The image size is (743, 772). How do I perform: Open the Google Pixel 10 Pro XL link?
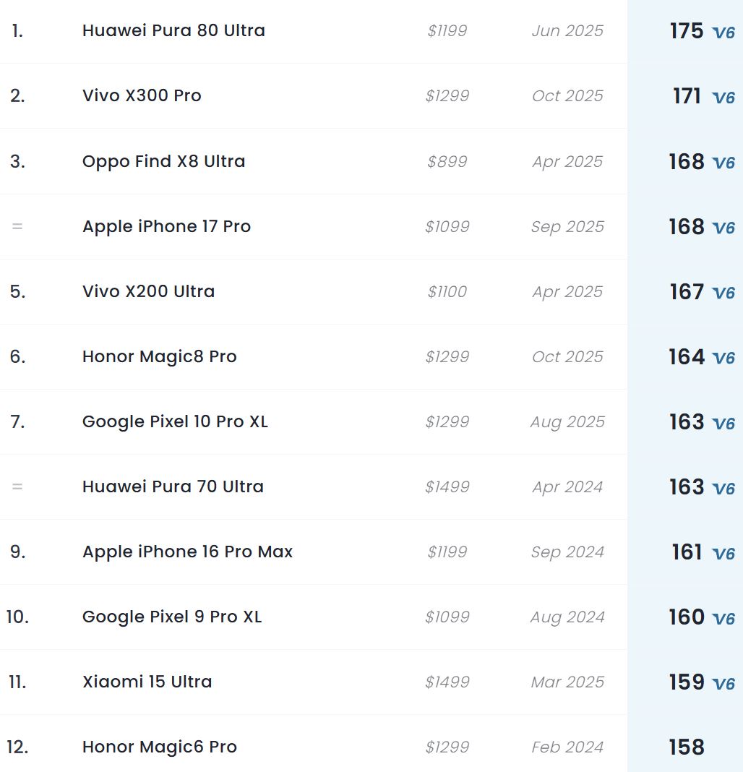[x=175, y=421]
